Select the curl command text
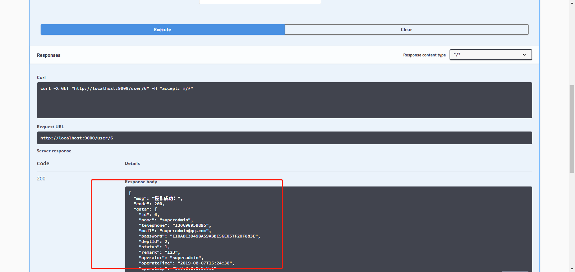Screen dimensions: 575x272 [x=117, y=88]
